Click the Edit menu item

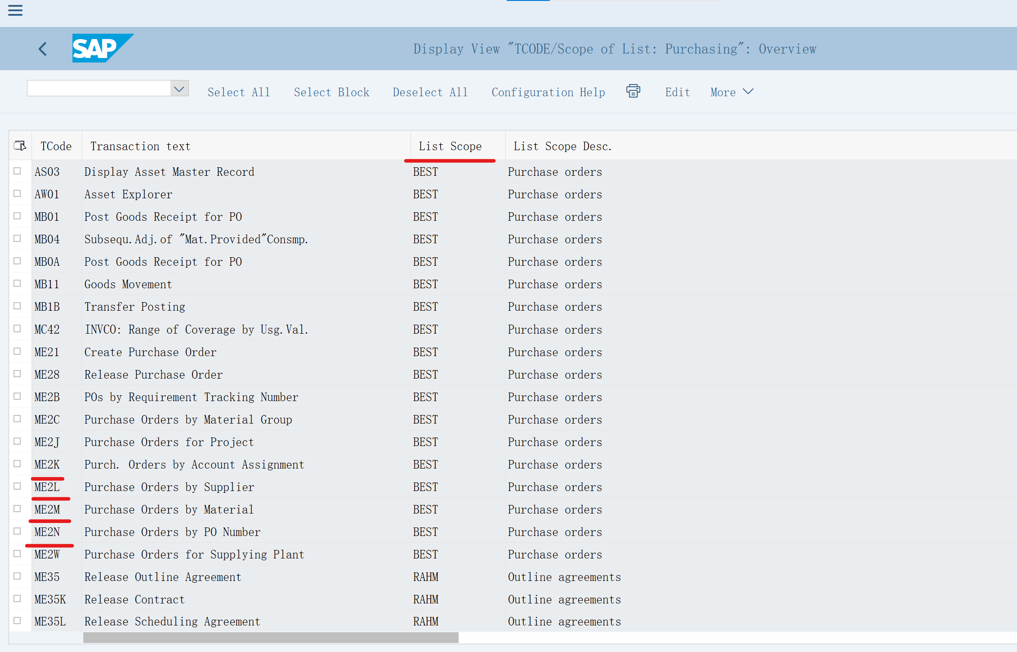click(677, 92)
